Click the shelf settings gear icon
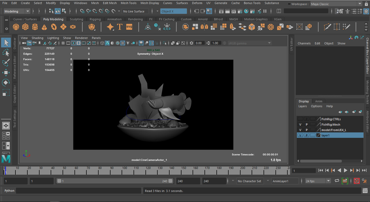The height and width of the screenshot is (202, 370). click(x=7, y=28)
